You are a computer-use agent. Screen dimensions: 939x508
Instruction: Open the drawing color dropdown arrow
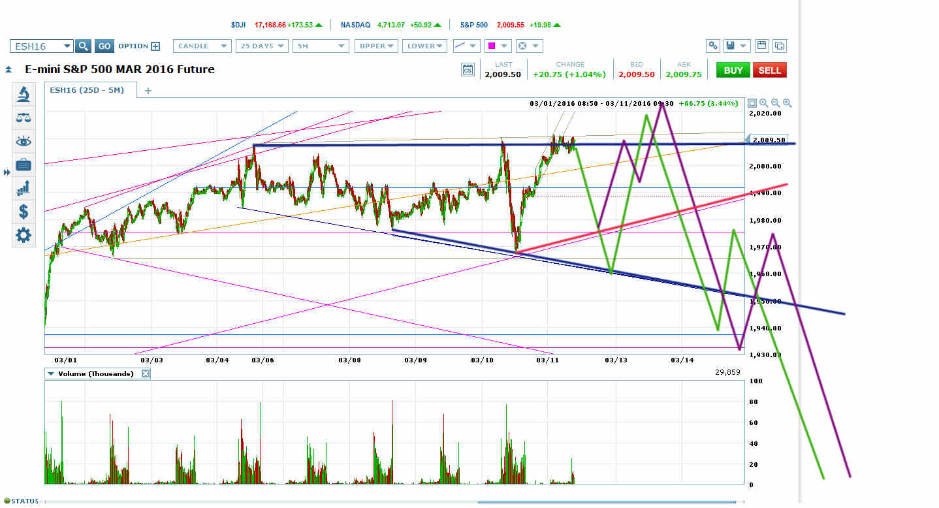pyautogui.click(x=504, y=46)
